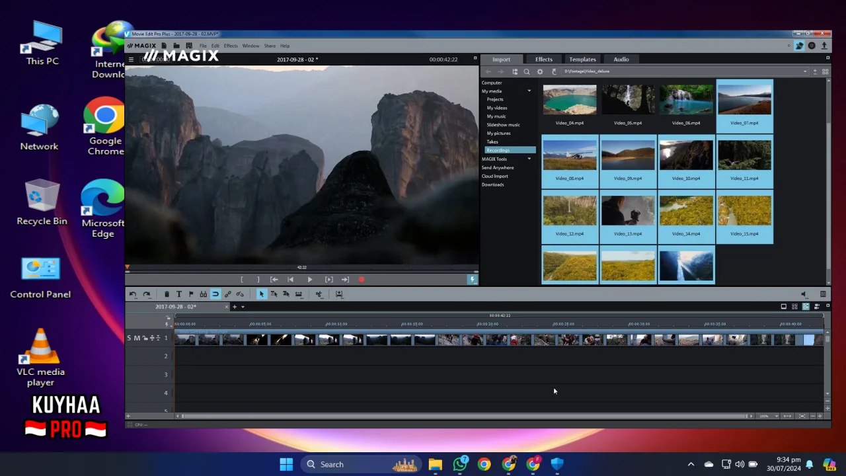This screenshot has height=476, width=846.
Task: Click the link objects group icon
Action: pos(228,294)
